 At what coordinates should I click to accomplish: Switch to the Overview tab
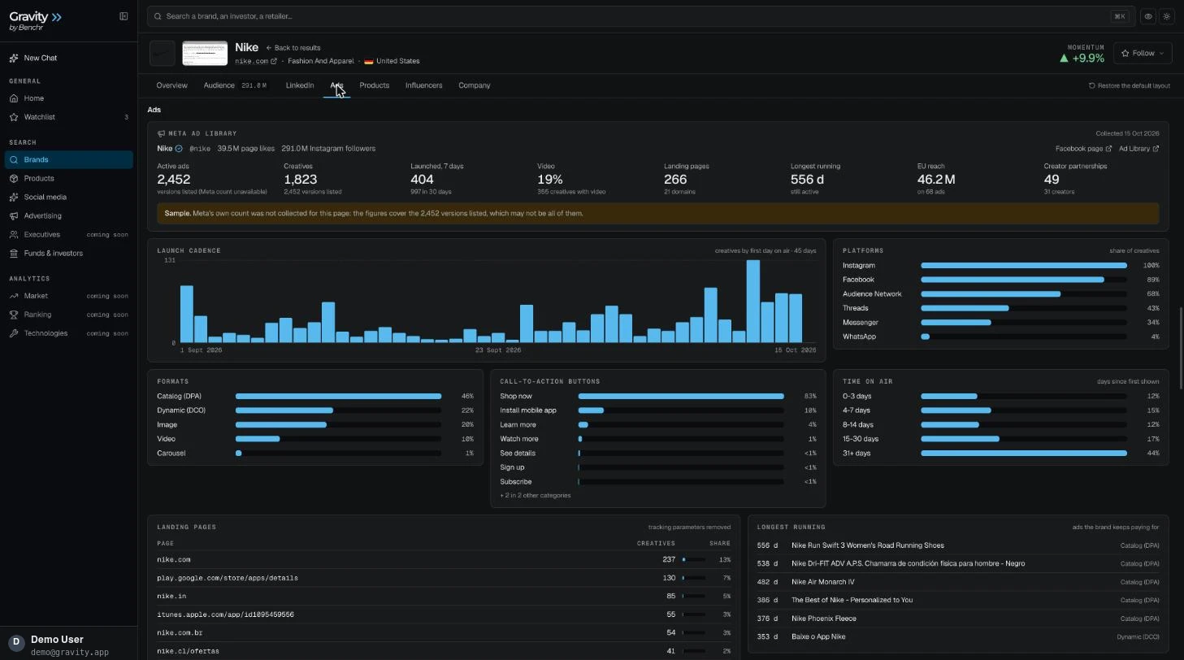point(171,85)
